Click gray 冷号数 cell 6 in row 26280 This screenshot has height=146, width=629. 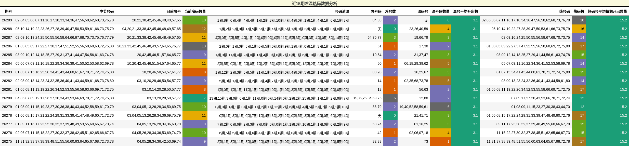coord(390,98)
